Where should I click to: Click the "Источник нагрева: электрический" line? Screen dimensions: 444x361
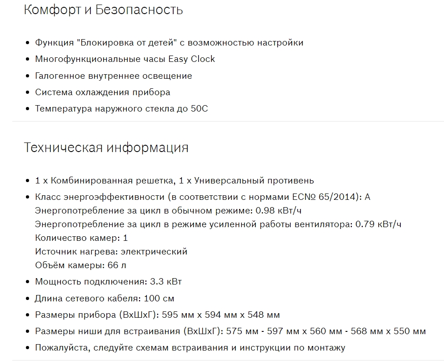pyautogui.click(x=111, y=251)
